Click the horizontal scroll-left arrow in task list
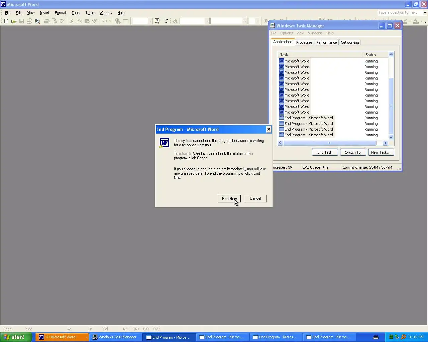The width and height of the screenshot is (428, 342). point(280,143)
